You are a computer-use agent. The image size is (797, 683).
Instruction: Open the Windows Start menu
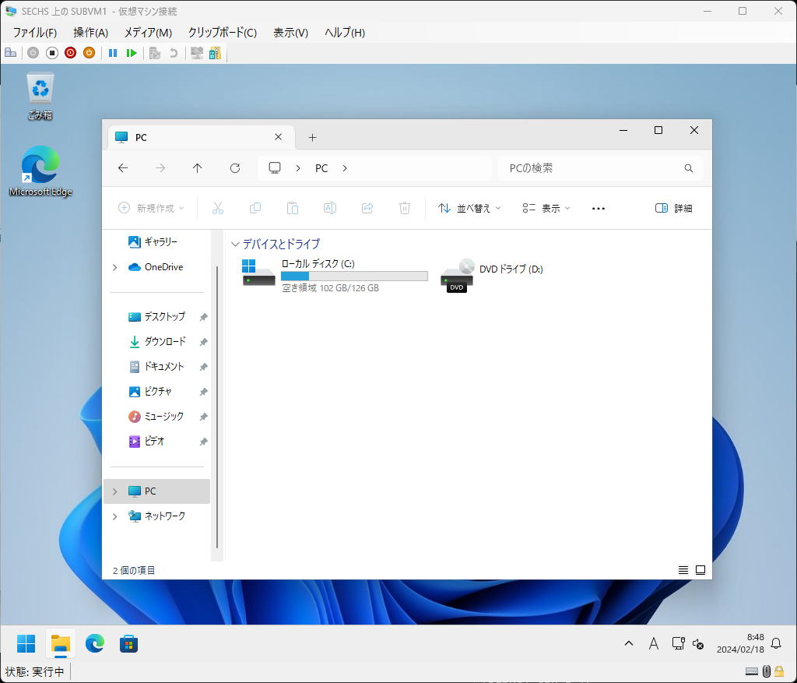(26, 644)
